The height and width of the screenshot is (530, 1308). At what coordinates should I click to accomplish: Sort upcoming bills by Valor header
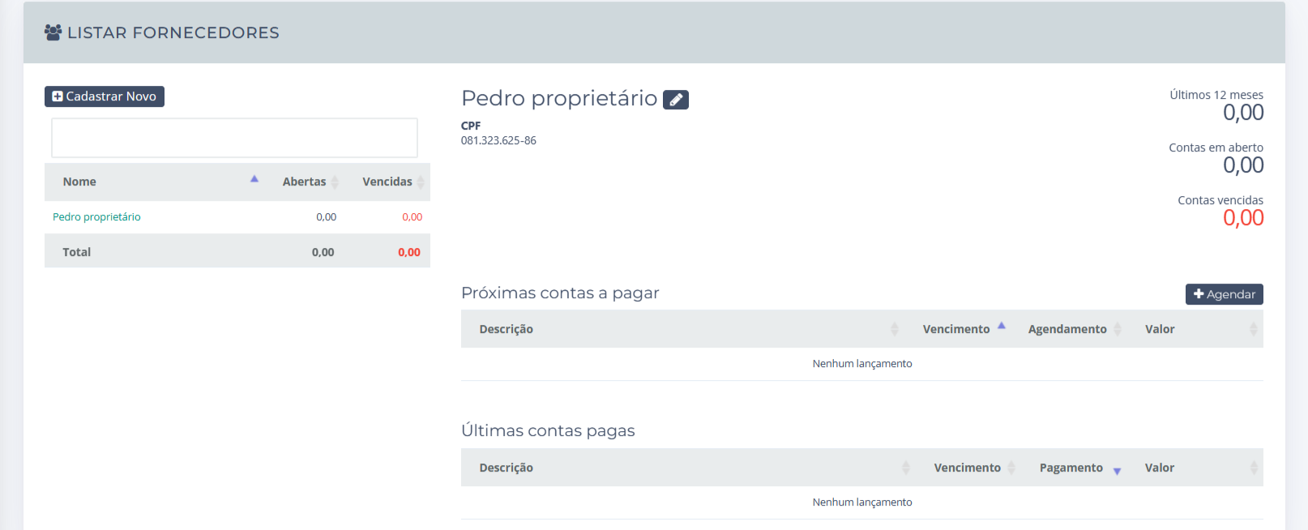point(1160,329)
